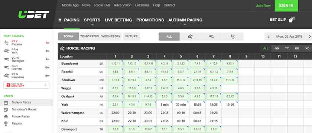
Task: Expand the Autumn Racing dropdown
Action: click(185, 25)
